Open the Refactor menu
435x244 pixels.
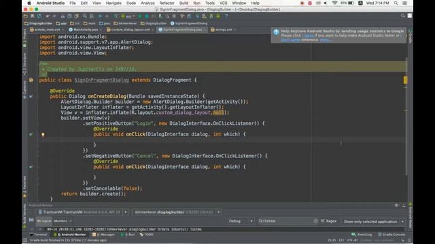[167, 3]
